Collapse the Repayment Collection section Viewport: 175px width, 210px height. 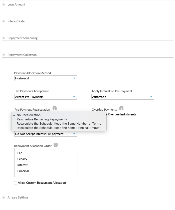[4, 55]
